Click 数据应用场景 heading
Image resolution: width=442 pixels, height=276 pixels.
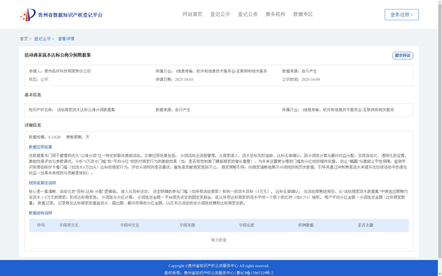[x=40, y=147]
